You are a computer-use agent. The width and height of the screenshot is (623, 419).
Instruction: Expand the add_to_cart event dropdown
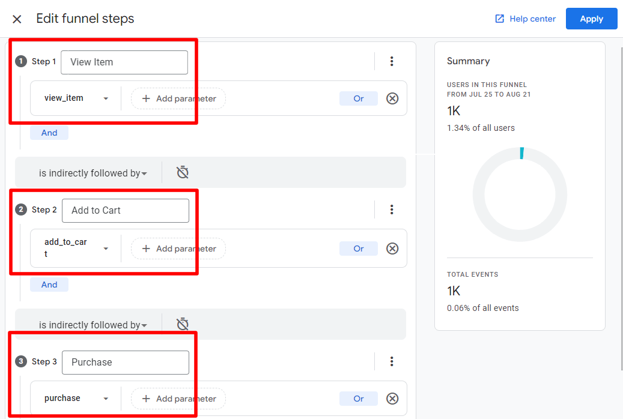[106, 249]
